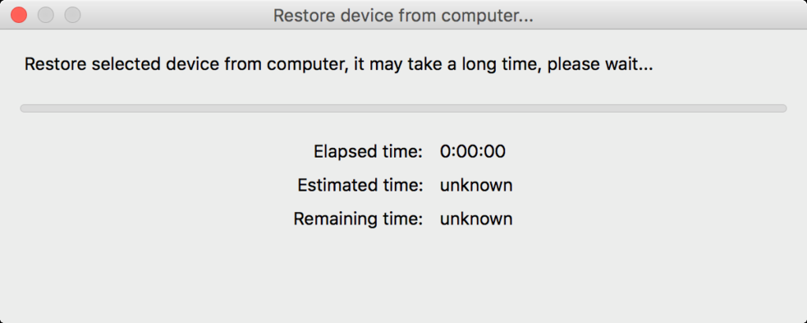The height and width of the screenshot is (323, 807).
Task: Click the greyed-out minimize window button
Action: pyautogui.click(x=46, y=15)
